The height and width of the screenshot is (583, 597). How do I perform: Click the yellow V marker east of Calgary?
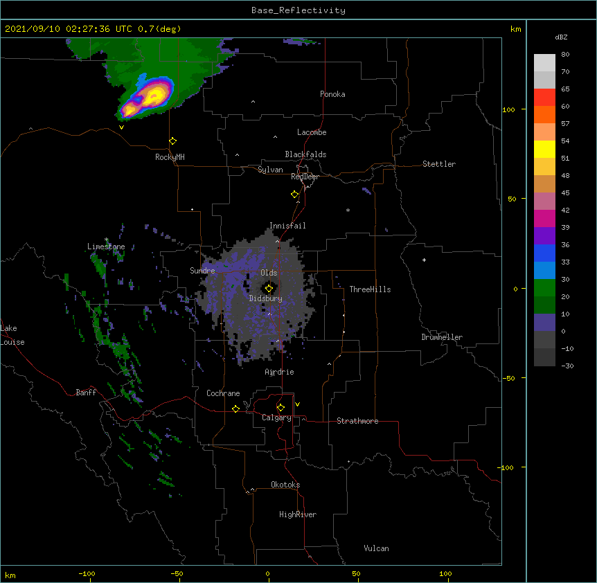click(297, 404)
